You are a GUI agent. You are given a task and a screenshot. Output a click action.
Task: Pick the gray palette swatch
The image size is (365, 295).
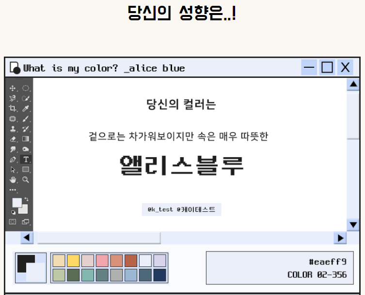[117, 275]
